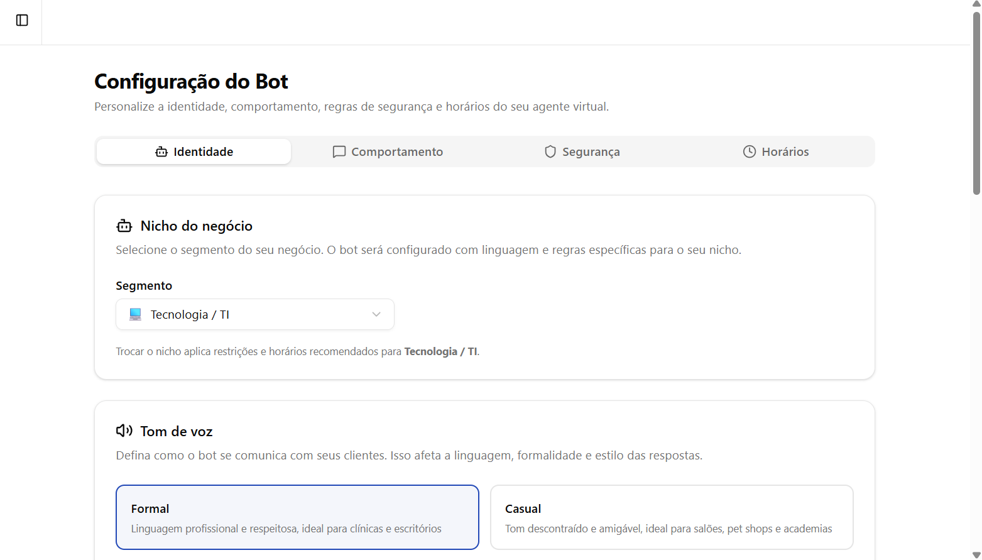This screenshot has width=982, height=560.
Task: Click the text 'Selecione o segmento do seu negócio'
Action: tap(219, 250)
